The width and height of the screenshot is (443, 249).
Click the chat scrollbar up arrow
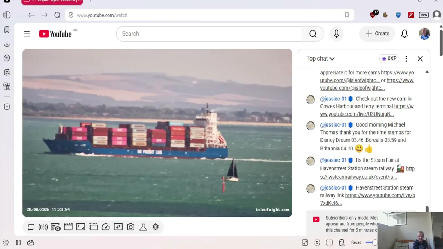coord(427,72)
